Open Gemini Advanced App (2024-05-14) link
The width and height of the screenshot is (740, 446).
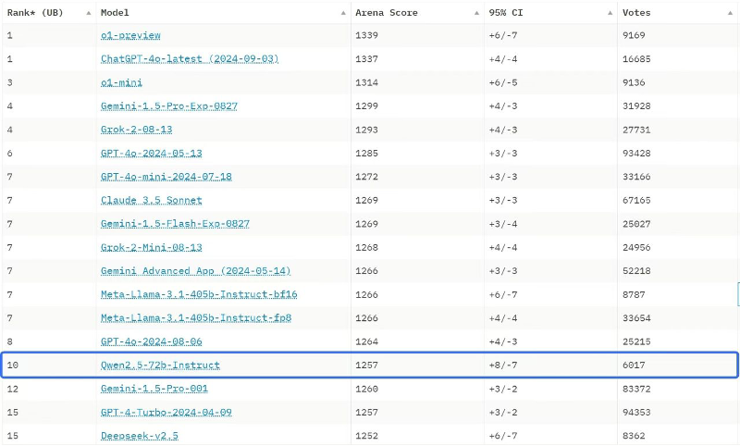(x=195, y=271)
